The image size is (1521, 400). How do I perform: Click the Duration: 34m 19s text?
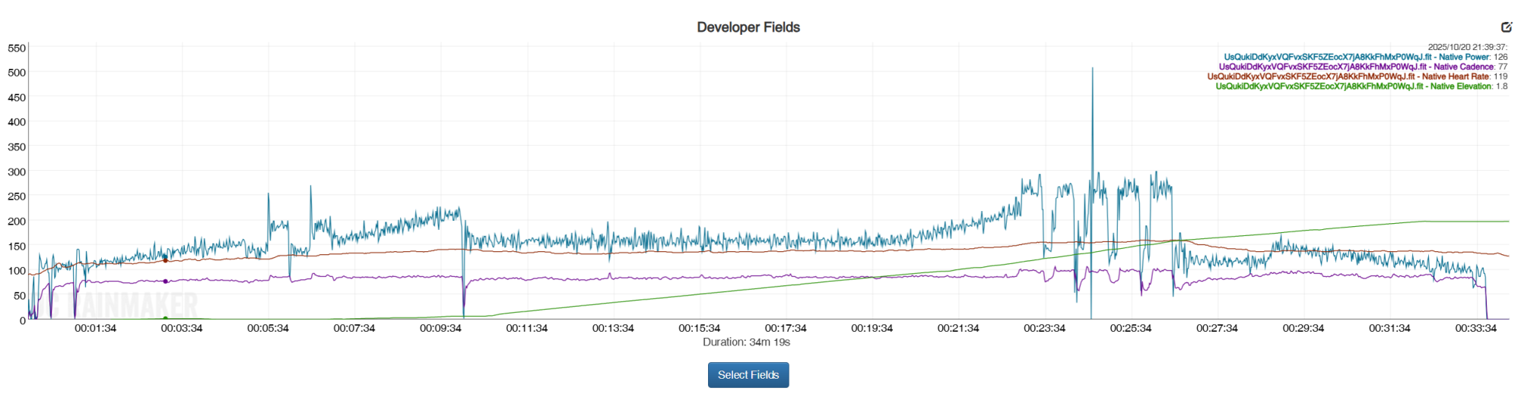coord(746,342)
